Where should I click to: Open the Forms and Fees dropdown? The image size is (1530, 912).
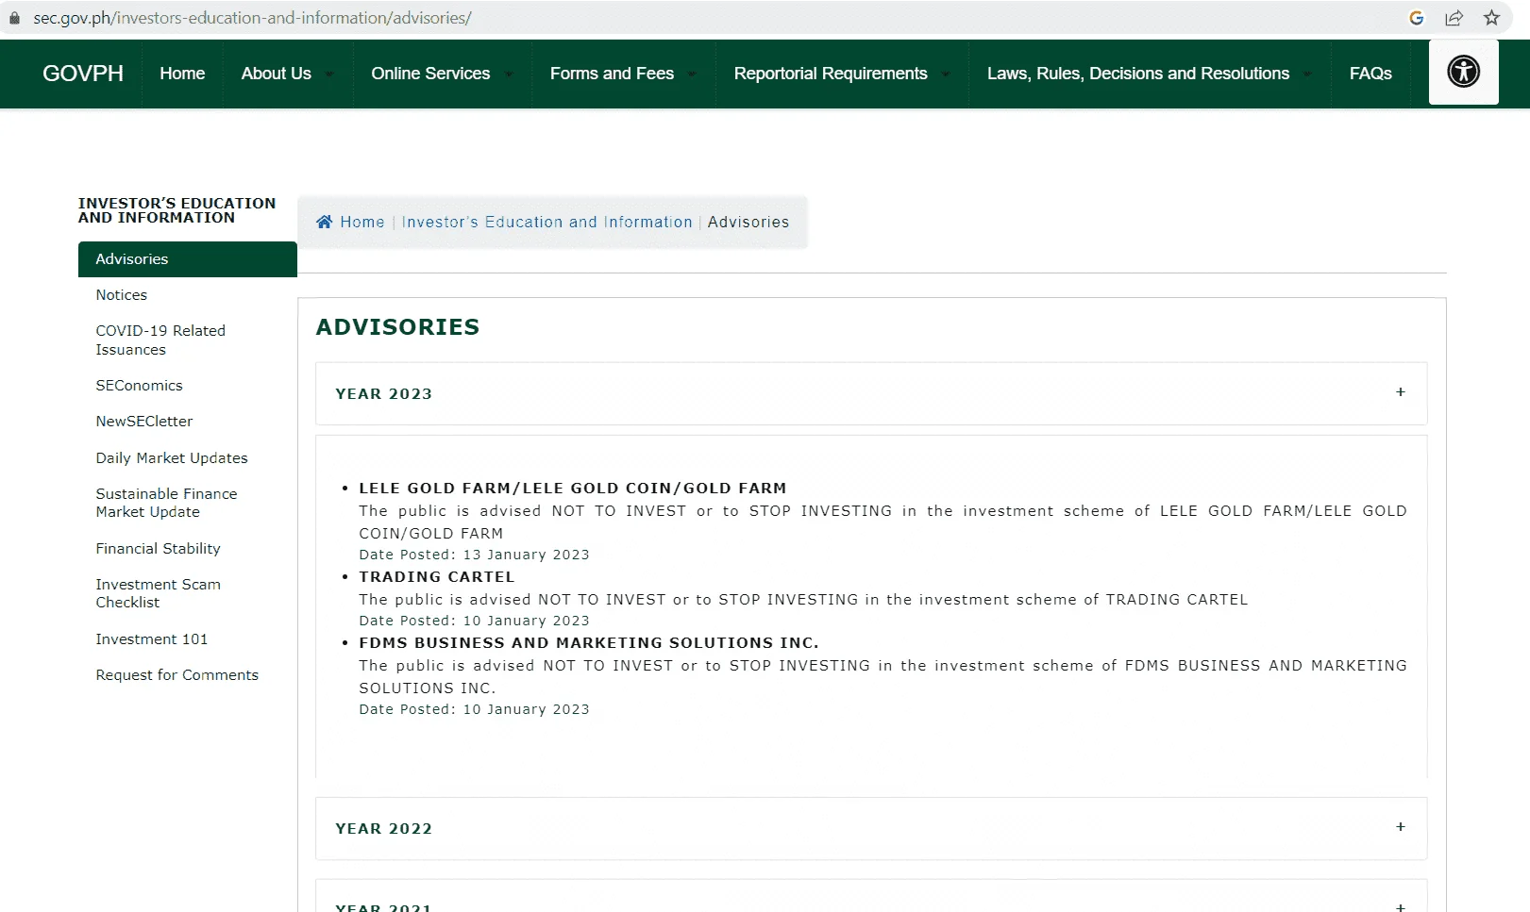[x=623, y=74]
